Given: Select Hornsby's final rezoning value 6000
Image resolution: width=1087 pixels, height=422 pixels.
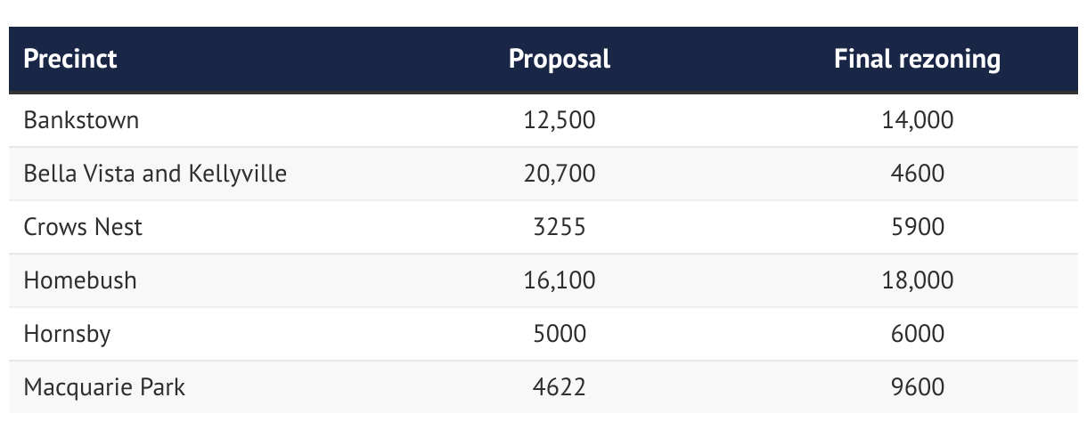Looking at the screenshot, I should pos(917,334).
